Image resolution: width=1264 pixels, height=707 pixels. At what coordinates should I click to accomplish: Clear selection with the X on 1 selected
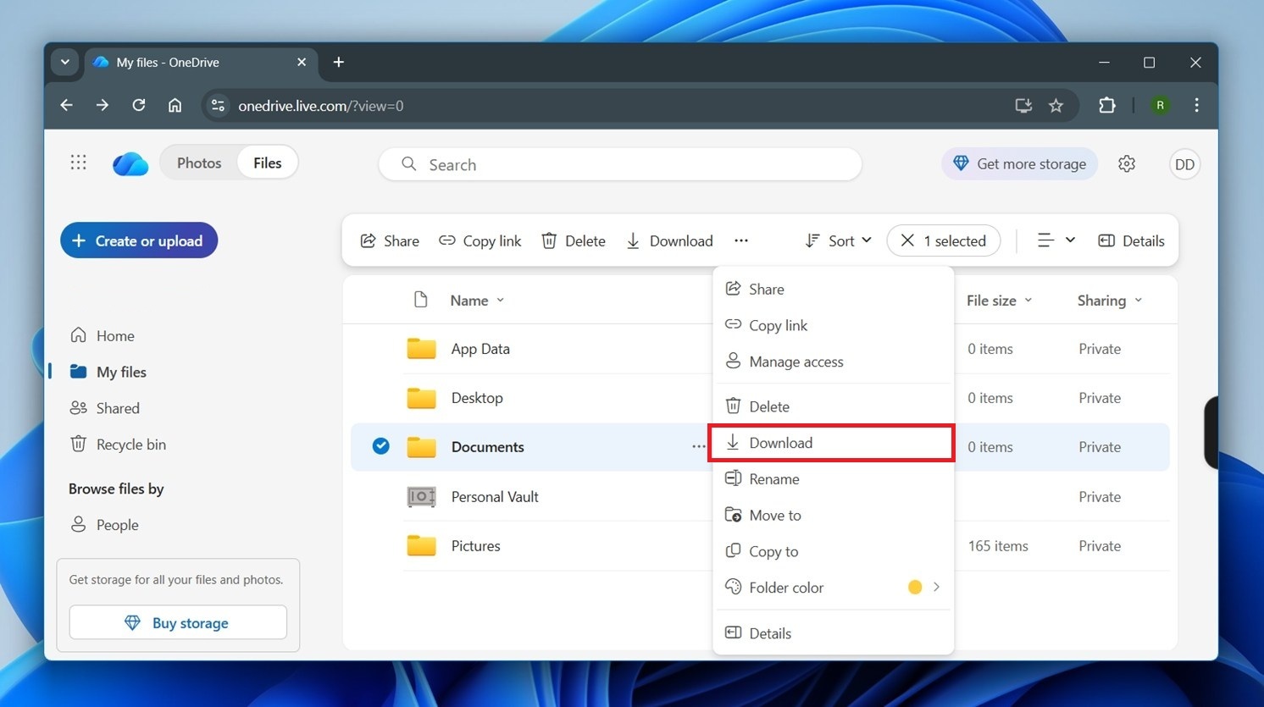[907, 240]
